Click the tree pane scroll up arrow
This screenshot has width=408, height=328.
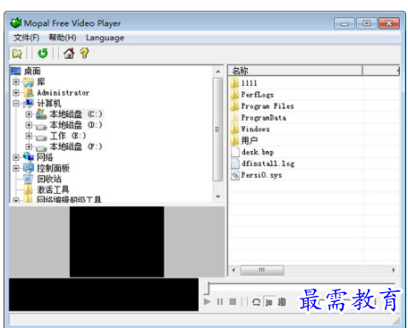click(218, 71)
